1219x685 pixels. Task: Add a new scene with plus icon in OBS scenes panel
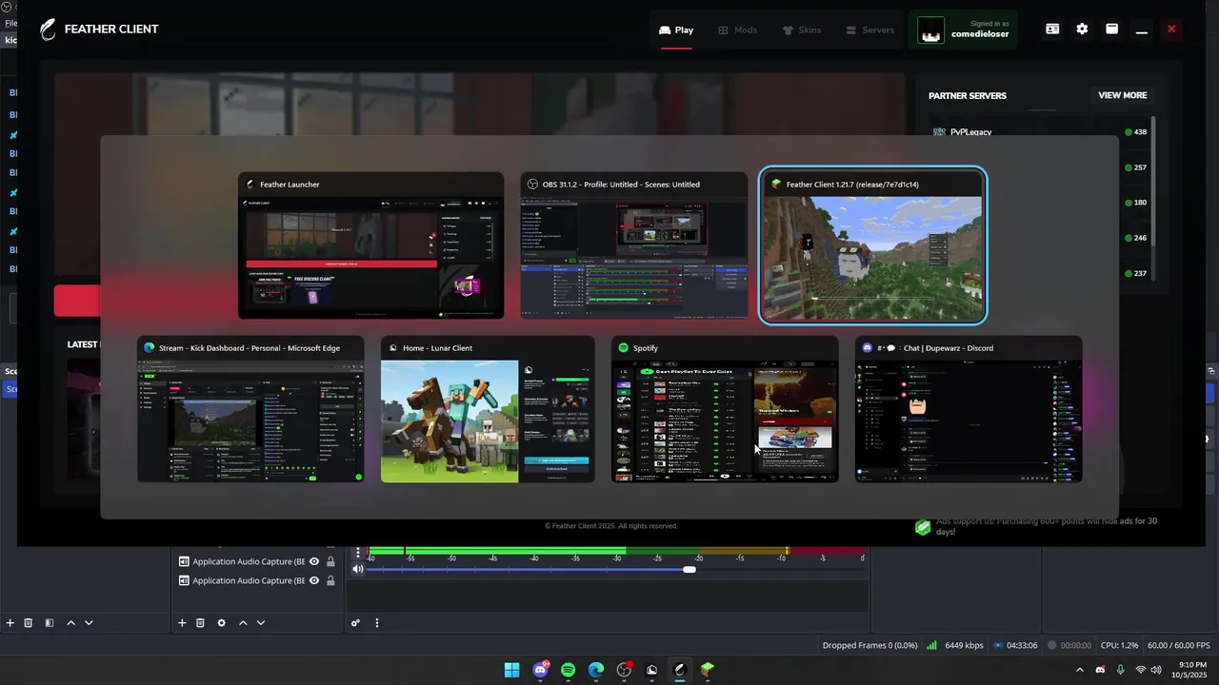10,623
